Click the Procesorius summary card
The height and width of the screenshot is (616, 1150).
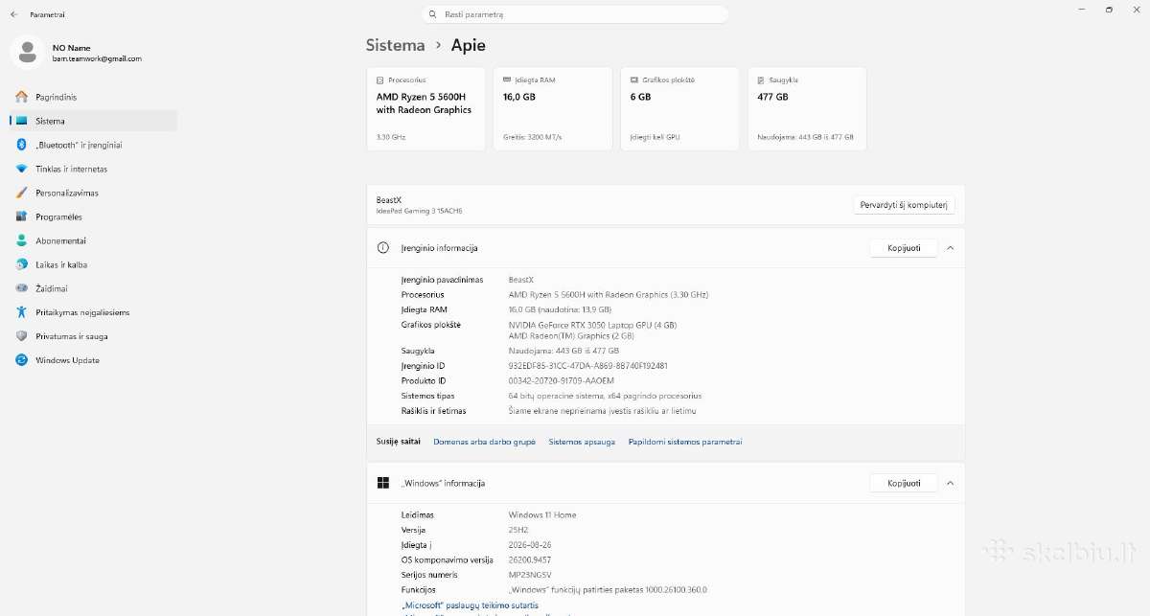pyautogui.click(x=425, y=108)
